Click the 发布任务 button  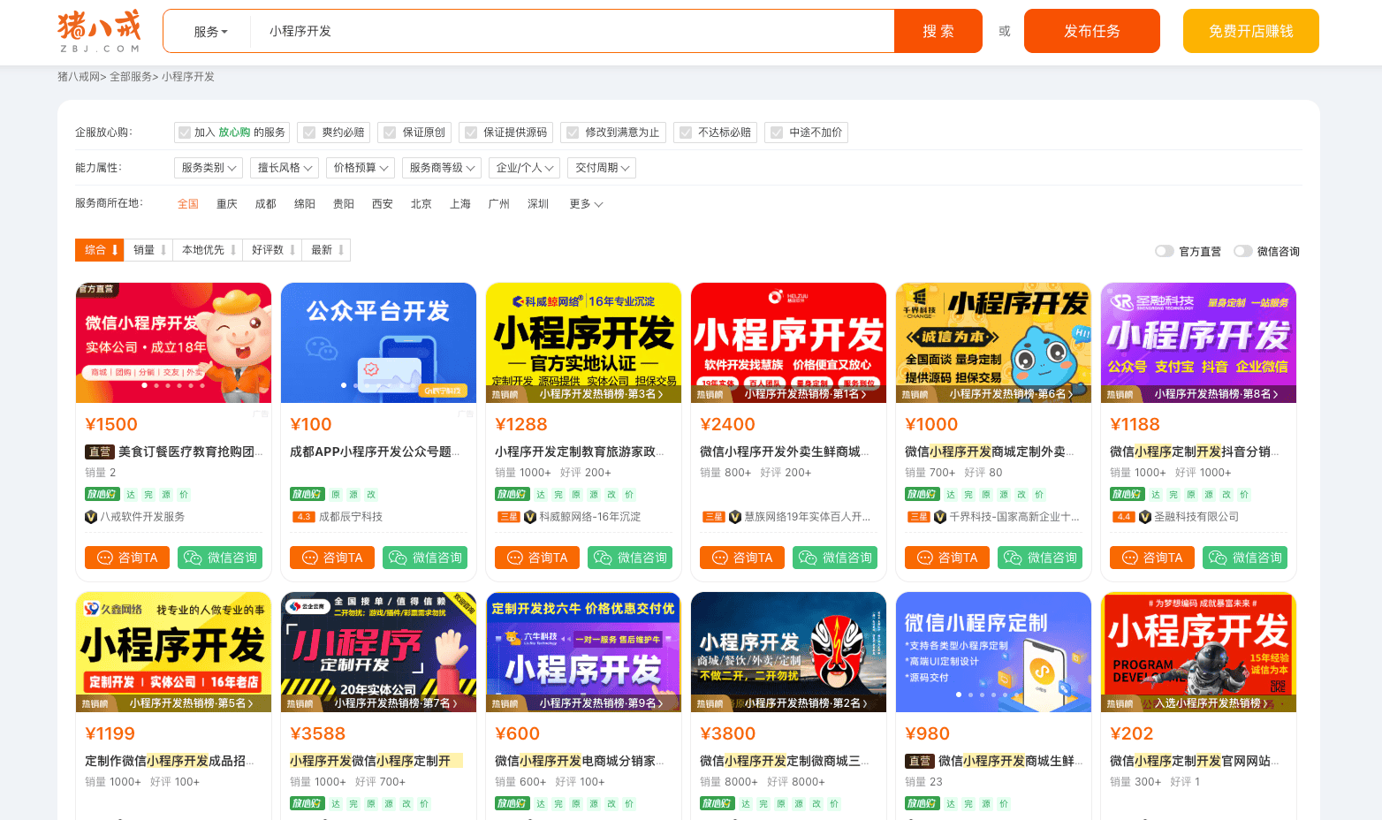click(x=1092, y=31)
